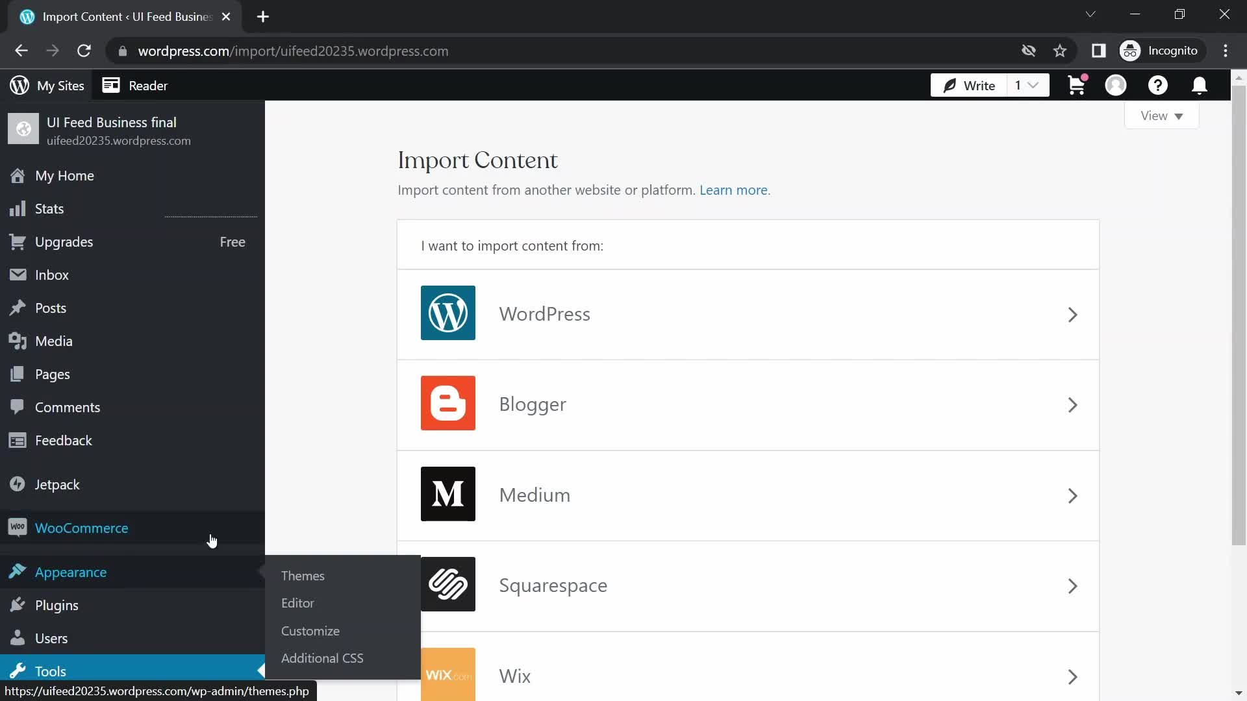Click Additional CSS in submenu
1247x701 pixels.
tap(322, 658)
